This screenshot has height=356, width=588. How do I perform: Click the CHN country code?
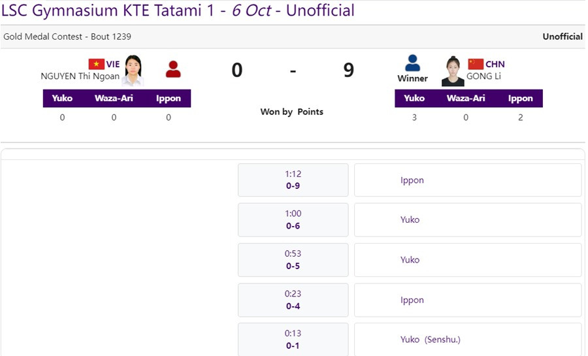click(495, 64)
